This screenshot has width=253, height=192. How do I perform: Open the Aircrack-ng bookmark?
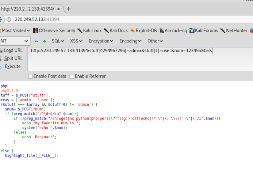click(173, 31)
